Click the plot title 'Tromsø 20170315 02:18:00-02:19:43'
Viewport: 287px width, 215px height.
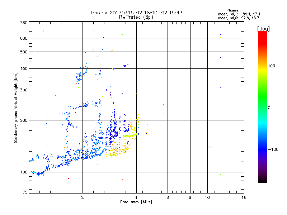point(136,13)
